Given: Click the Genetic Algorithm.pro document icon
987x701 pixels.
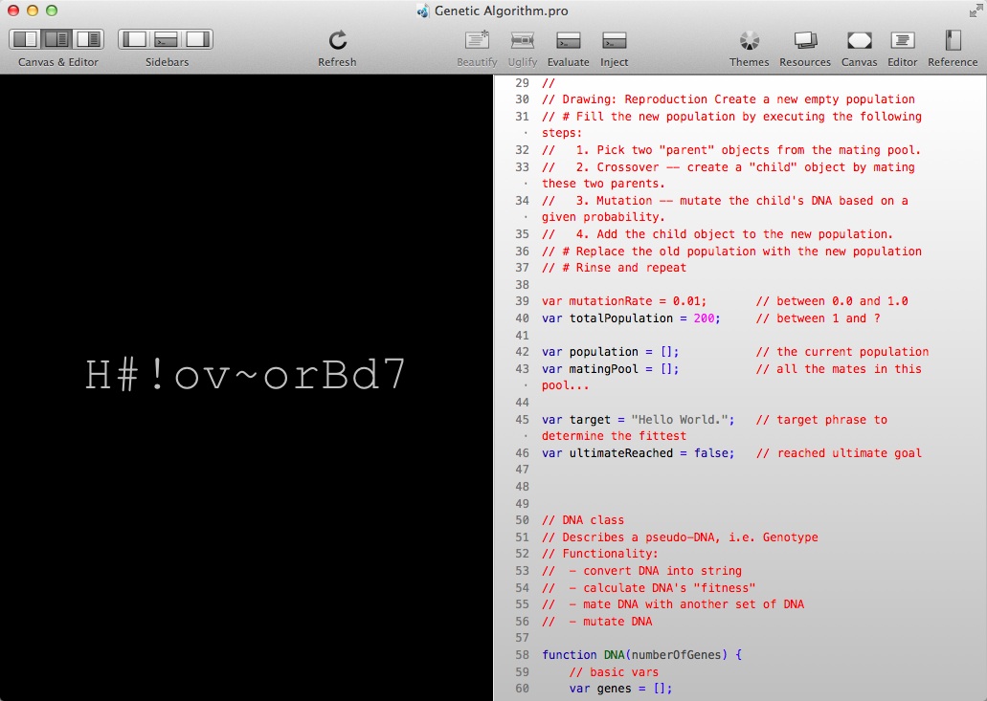Looking at the screenshot, I should pos(423,11).
